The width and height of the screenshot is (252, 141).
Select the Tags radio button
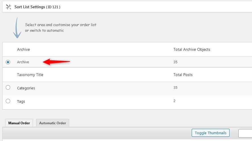tap(8, 101)
